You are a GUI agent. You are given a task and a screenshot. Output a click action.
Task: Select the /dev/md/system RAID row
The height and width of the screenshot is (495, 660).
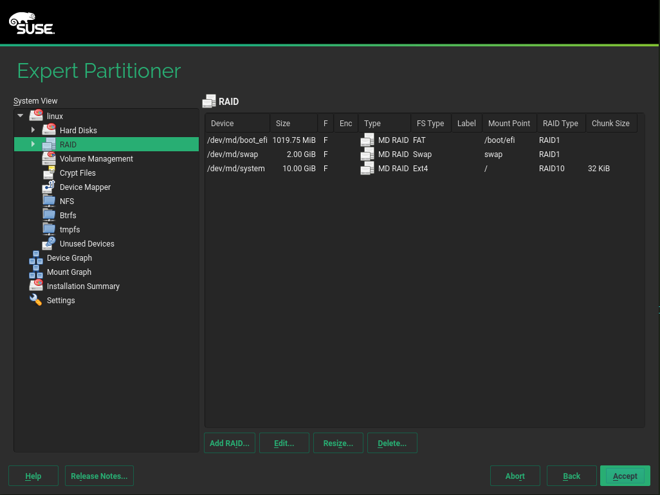tap(236, 168)
